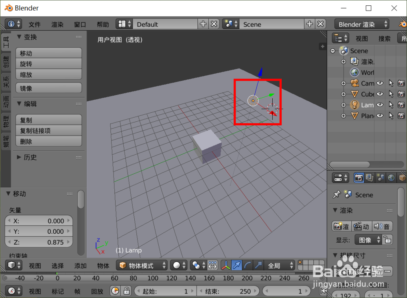This screenshot has width=407, height=298.
Task: Click the 复制链接项 button
Action: pyautogui.click(x=49, y=131)
